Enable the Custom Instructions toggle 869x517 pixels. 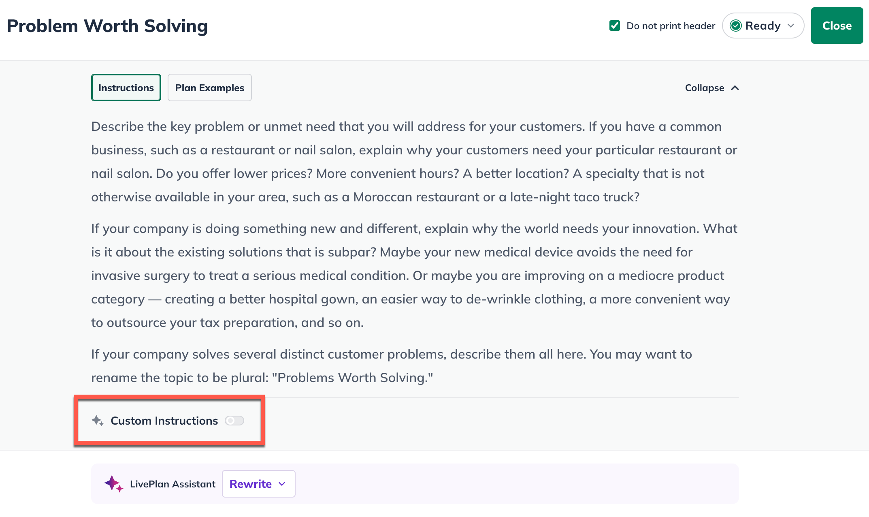[234, 421]
